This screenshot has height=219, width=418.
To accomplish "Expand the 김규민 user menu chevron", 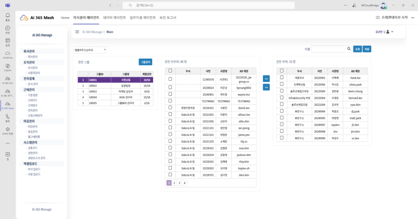I will [392, 32].
